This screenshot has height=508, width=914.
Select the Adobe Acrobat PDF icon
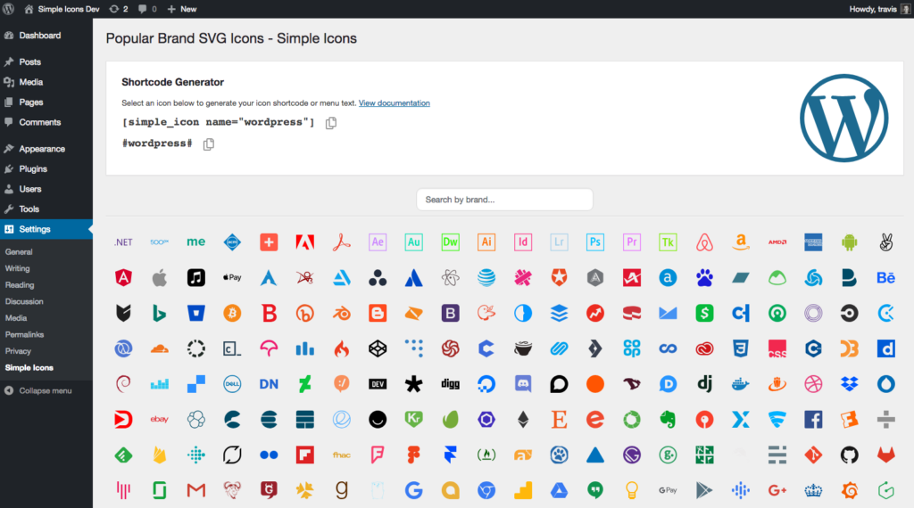[x=342, y=242]
